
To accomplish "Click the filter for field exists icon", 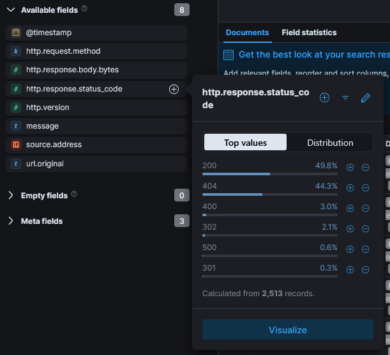I will (345, 98).
